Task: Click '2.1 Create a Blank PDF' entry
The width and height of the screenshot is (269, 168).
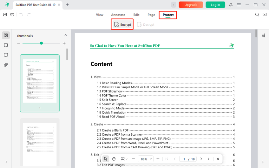Action: click(x=113, y=130)
